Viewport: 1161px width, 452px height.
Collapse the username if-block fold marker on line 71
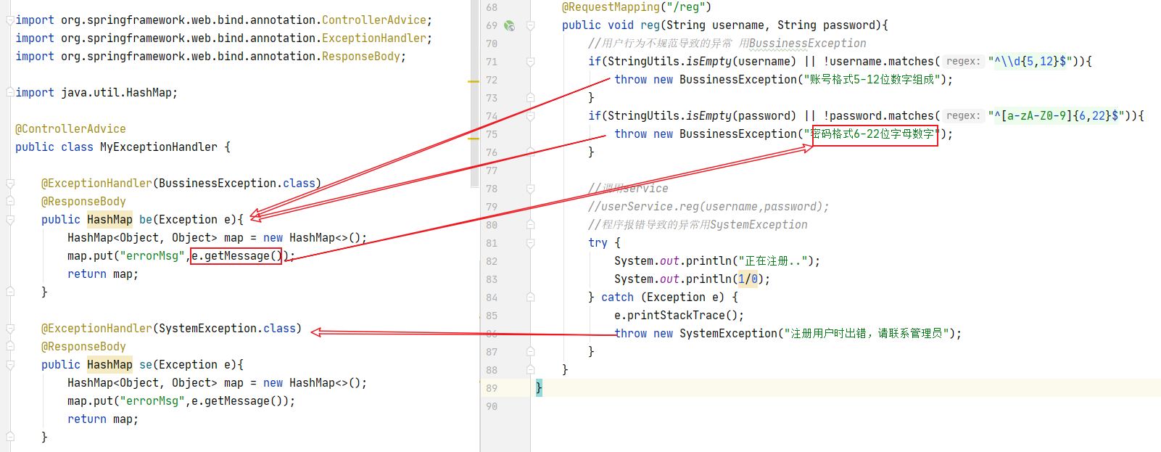point(530,62)
